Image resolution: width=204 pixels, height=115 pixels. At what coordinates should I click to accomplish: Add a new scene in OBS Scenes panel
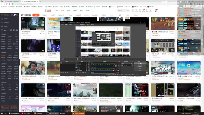[61, 73]
